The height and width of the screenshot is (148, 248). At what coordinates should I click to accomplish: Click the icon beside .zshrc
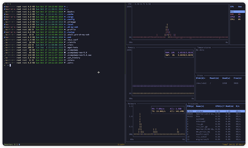[x=65, y=63]
